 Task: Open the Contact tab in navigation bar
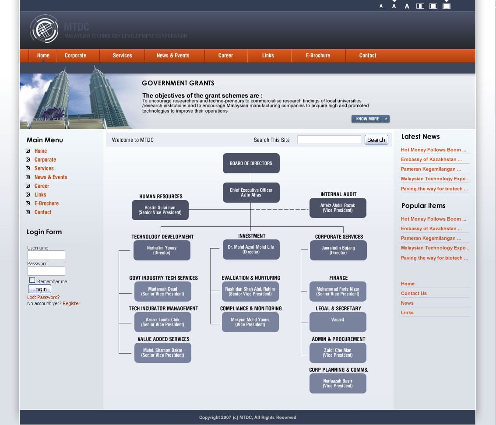(x=368, y=55)
